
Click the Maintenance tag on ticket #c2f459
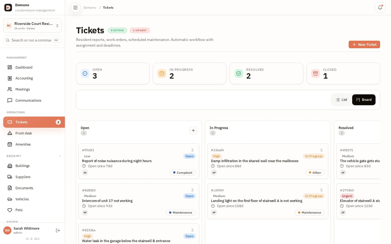coord(310,213)
